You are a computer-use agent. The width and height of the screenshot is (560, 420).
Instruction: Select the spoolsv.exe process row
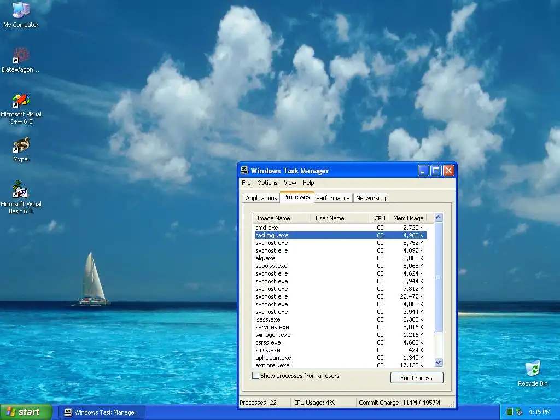(341, 266)
